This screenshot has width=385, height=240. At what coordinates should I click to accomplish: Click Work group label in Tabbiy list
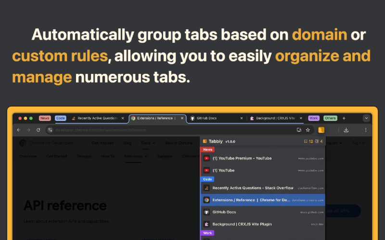pyautogui.click(x=207, y=233)
